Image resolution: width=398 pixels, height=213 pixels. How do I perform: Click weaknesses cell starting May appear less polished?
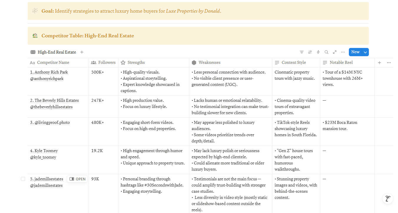coord(230,132)
